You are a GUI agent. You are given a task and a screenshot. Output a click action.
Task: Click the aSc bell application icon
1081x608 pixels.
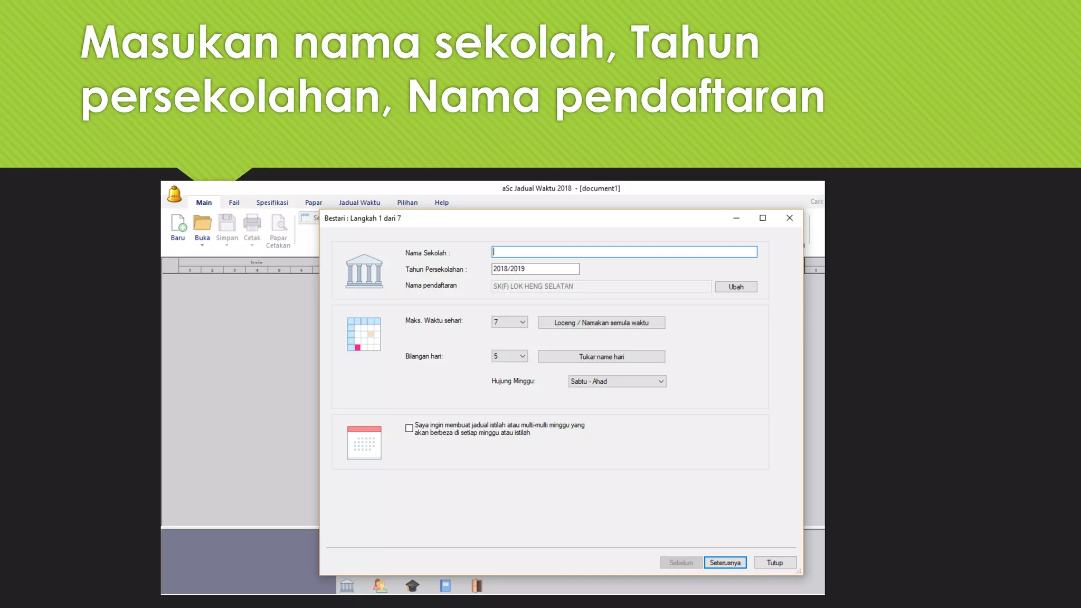click(x=174, y=194)
